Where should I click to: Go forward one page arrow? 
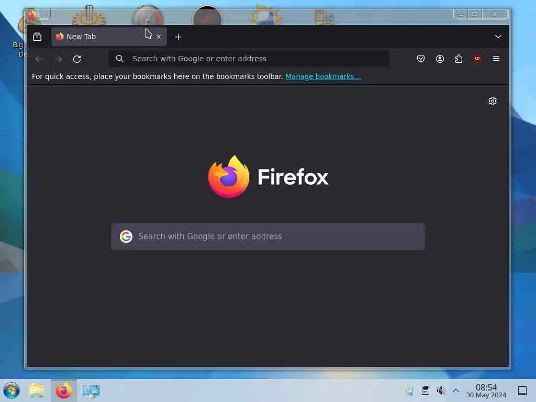tap(58, 59)
